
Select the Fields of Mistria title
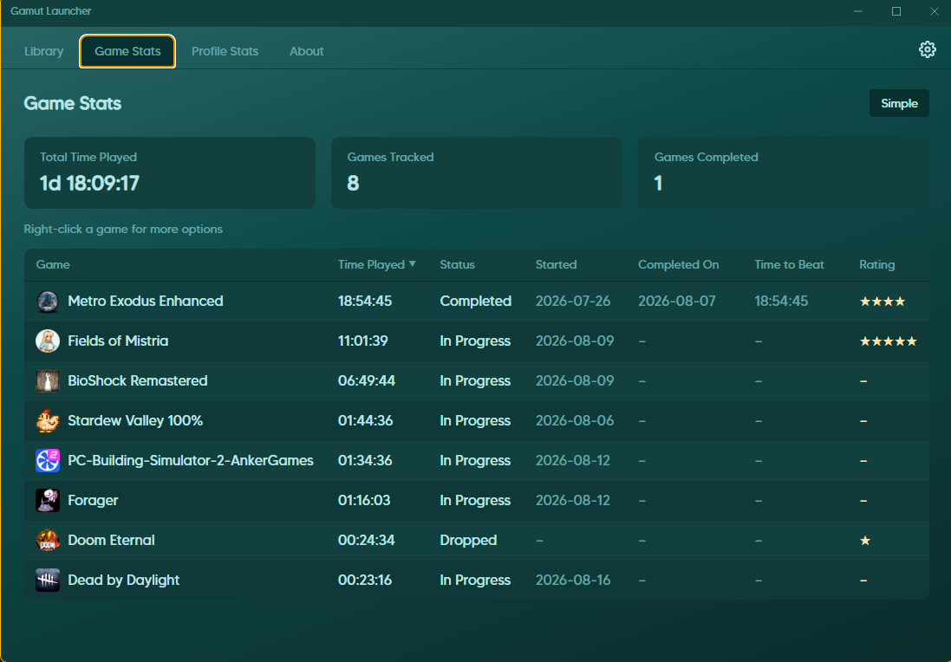point(118,341)
